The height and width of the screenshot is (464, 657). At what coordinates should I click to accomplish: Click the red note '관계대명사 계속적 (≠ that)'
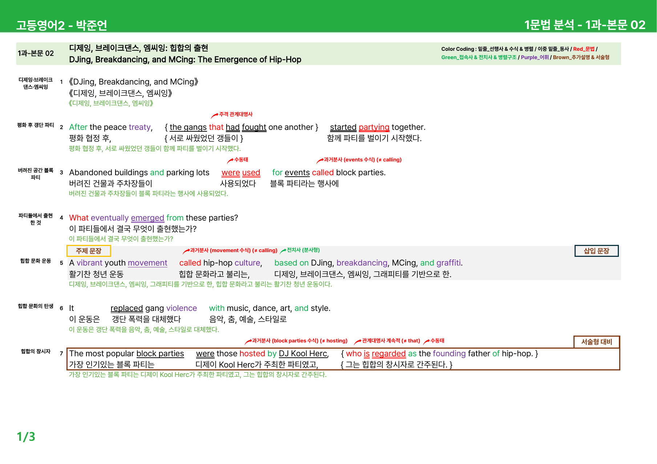click(x=391, y=341)
